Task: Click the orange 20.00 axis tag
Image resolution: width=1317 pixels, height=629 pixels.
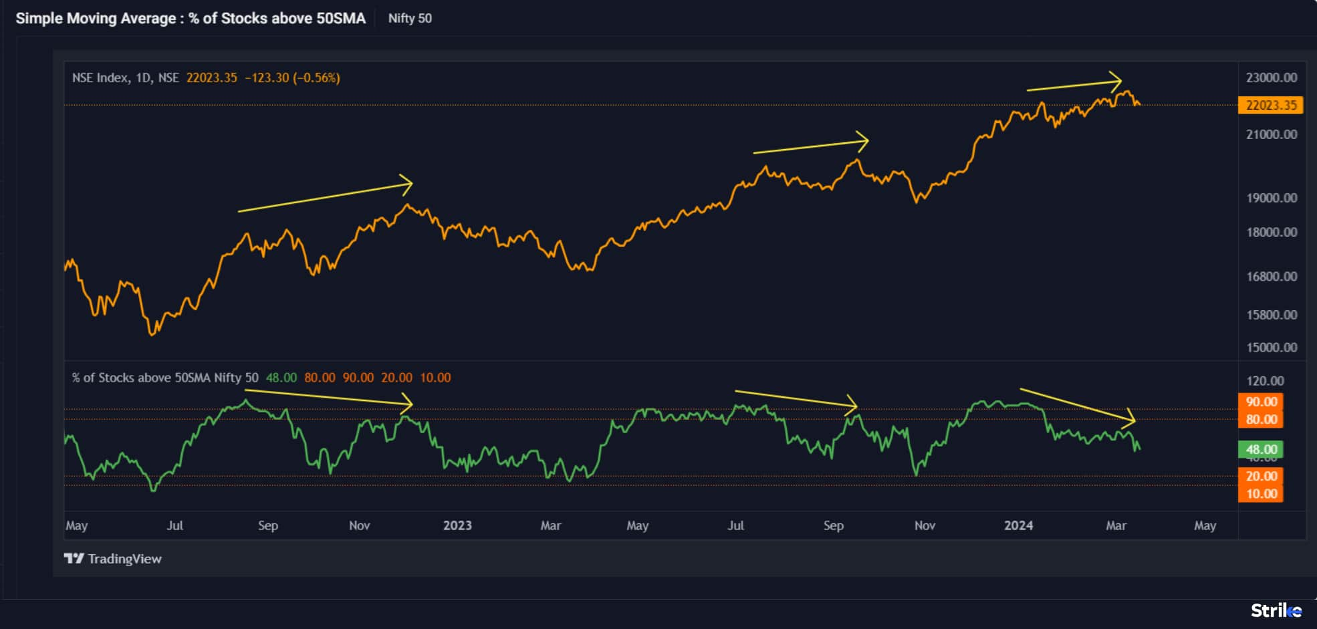Action: (1261, 476)
